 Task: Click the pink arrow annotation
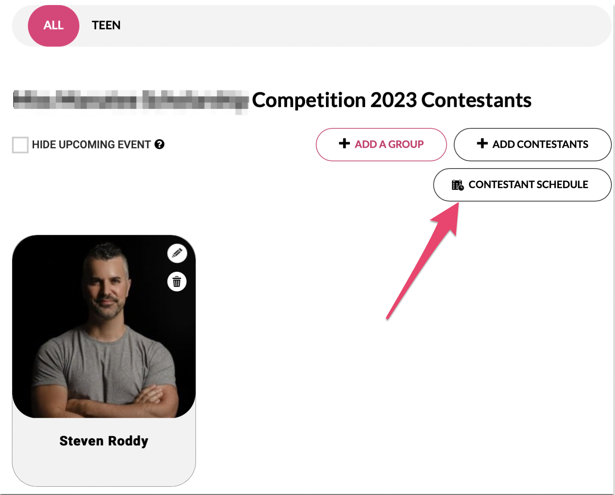(x=424, y=261)
